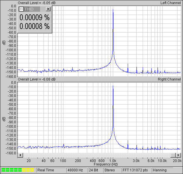The height and width of the screenshot is (174, 183).
Task: Click the 'FFT 131072 pts' status field
Action: (136, 170)
